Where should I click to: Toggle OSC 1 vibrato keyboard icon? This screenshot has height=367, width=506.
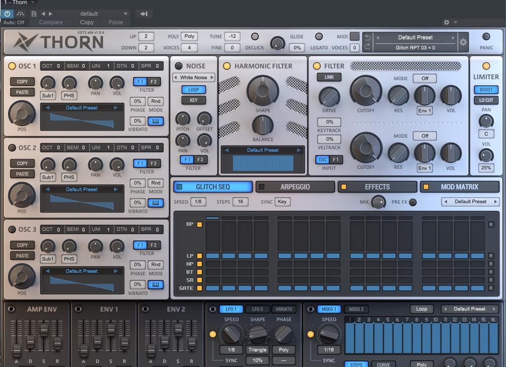point(155,121)
